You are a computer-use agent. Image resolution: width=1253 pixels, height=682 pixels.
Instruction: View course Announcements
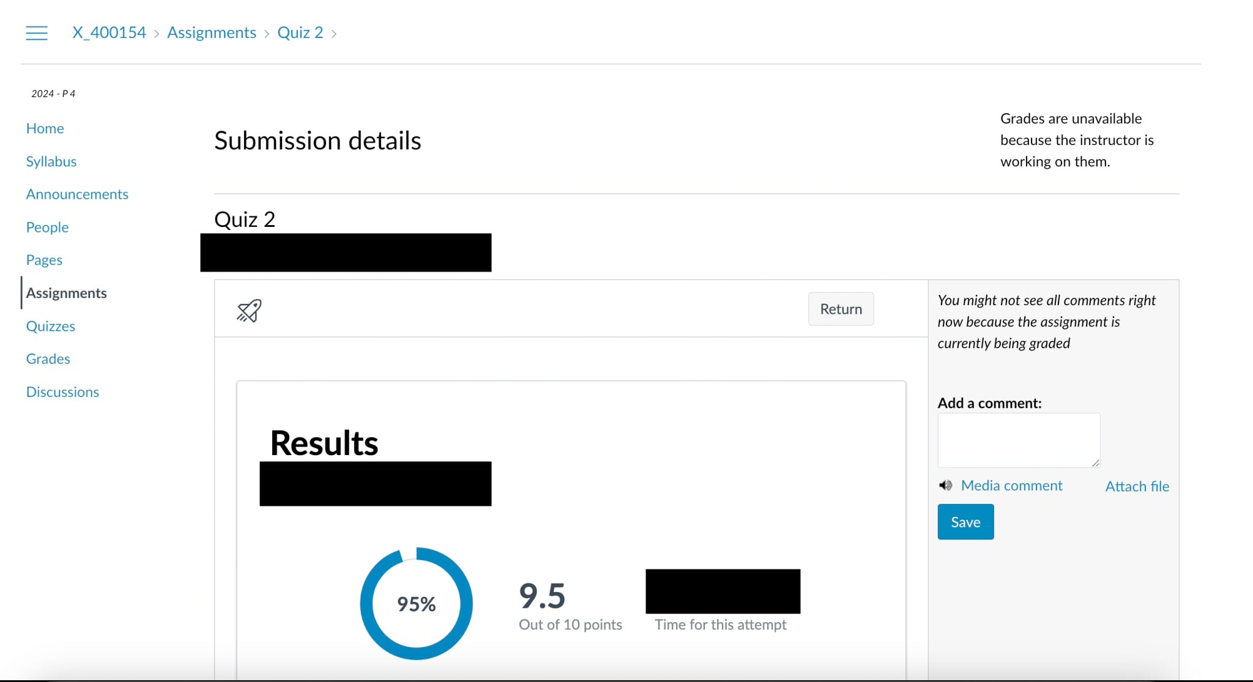pos(77,194)
